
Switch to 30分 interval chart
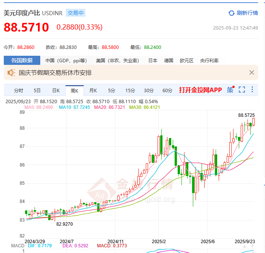(x=149, y=90)
